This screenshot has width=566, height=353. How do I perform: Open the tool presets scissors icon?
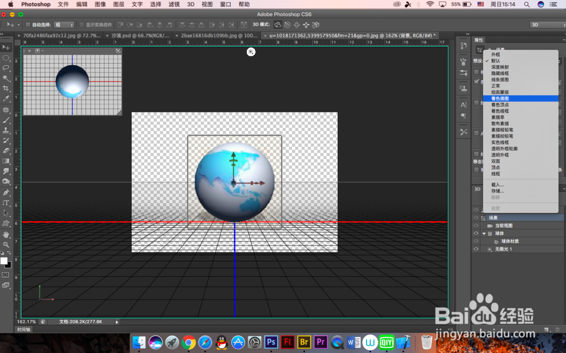(464, 132)
